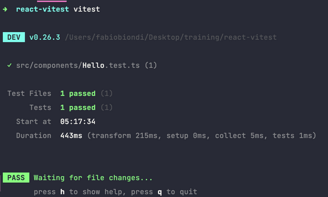328x197 pixels.
Task: Click the vitest command text
Action: pyautogui.click(x=87, y=9)
